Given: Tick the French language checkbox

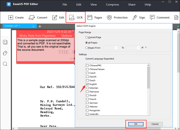Looking at the screenshot, I should [x=87, y=99].
